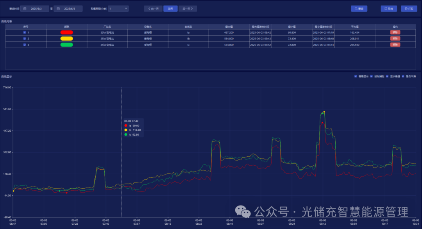Select the 当天 button
The image size is (422, 229).
pos(171,9)
